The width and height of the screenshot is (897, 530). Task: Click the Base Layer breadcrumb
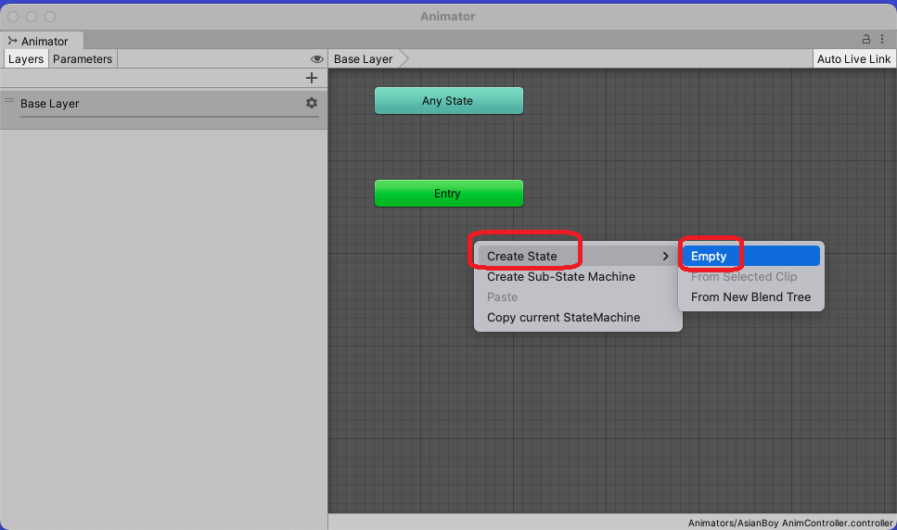(x=364, y=59)
